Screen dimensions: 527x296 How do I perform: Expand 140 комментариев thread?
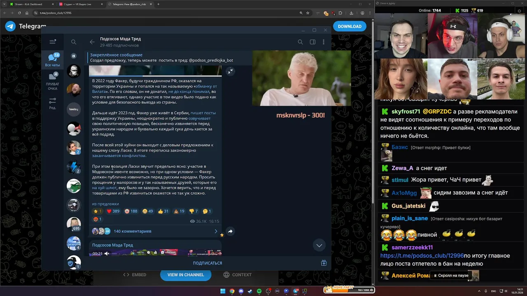click(x=155, y=231)
